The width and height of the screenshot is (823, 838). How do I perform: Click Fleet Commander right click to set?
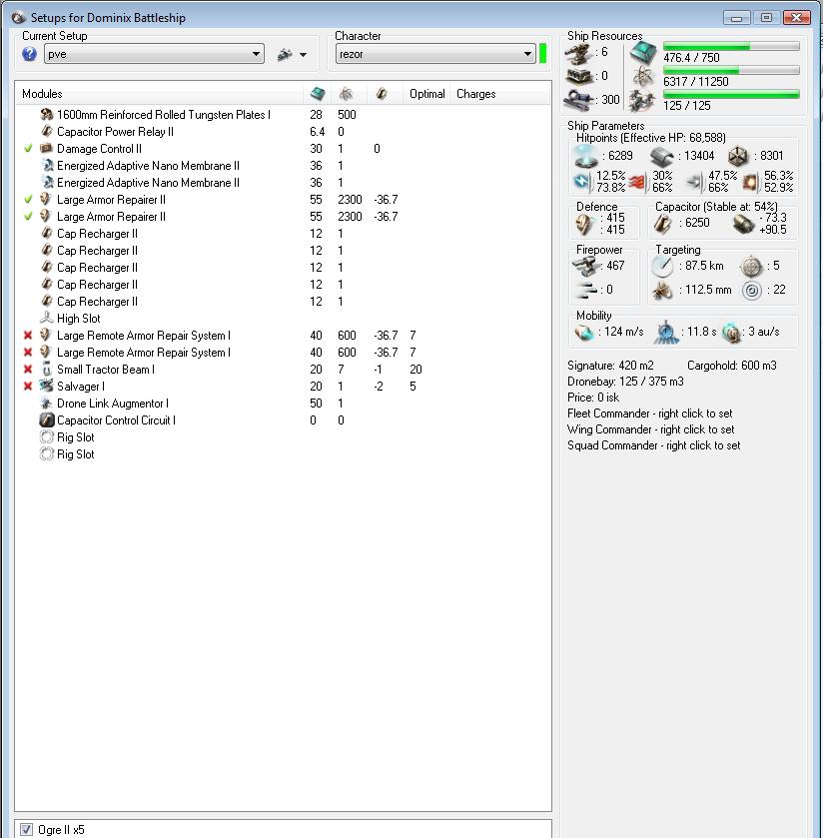650,414
